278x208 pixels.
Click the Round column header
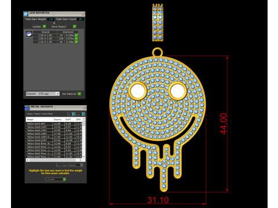[x=45, y=32]
